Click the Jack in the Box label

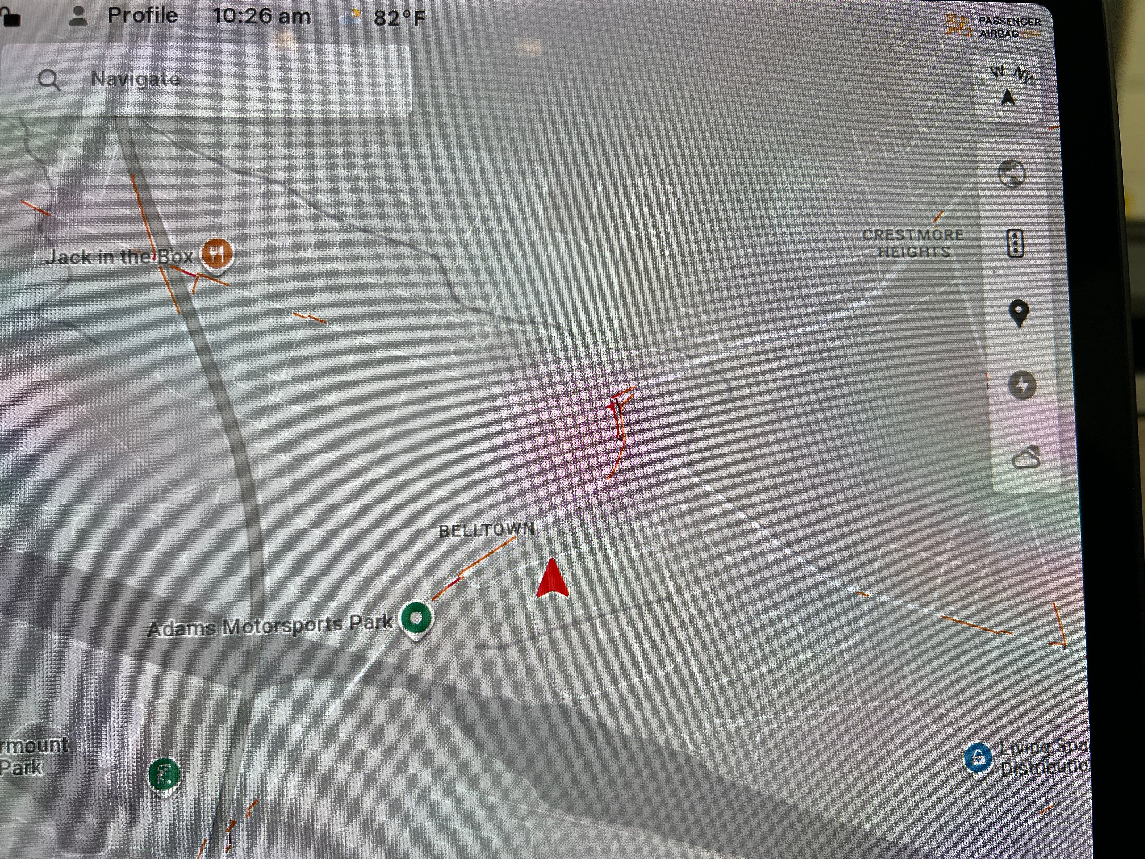point(119,257)
